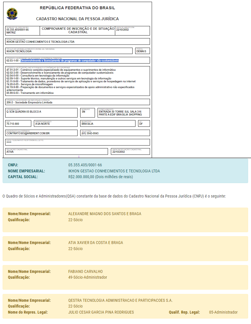Click the district value 'ASA NORTE'
This screenshot has width=251, height=324.
pyautogui.click(x=43, y=124)
